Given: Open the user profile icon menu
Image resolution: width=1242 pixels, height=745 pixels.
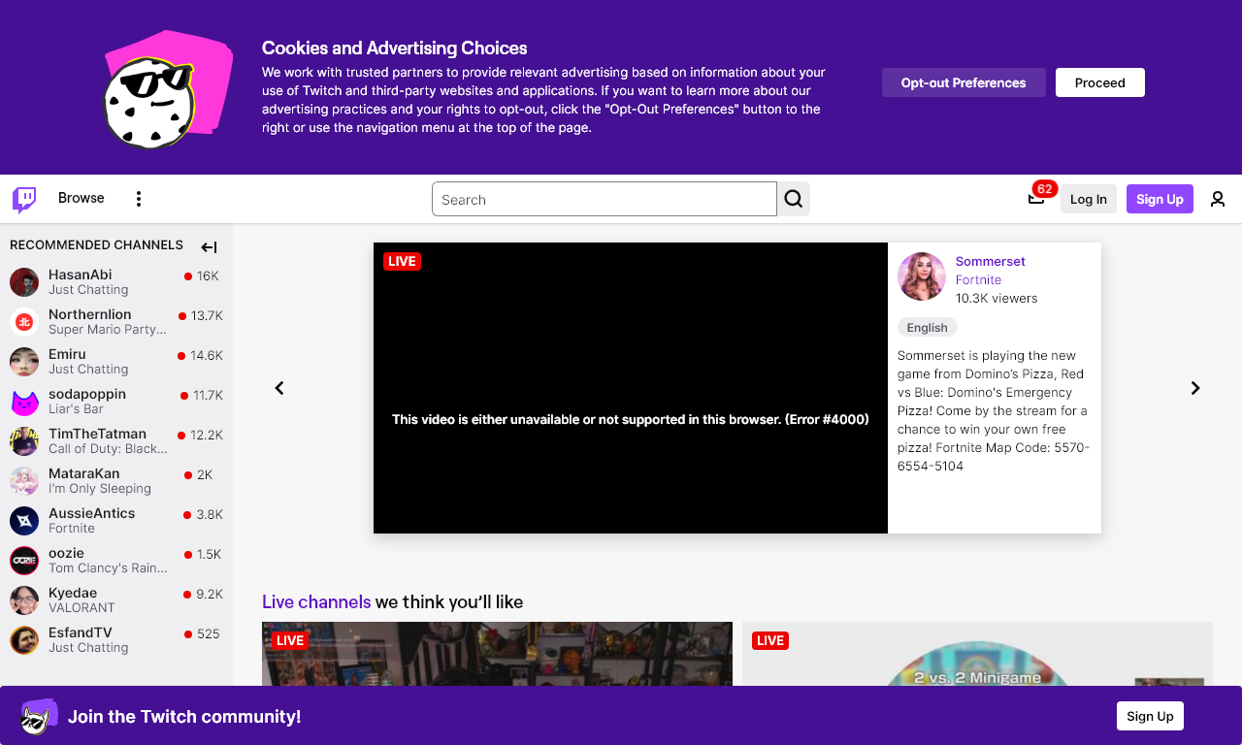Looking at the screenshot, I should tap(1217, 199).
